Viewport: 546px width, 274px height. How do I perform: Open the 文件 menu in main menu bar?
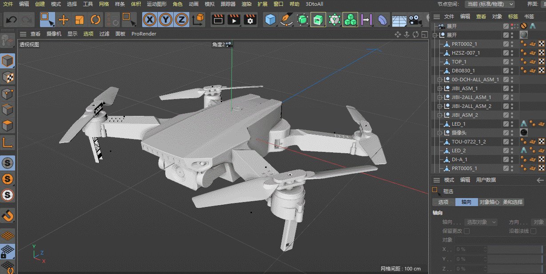(8, 4)
